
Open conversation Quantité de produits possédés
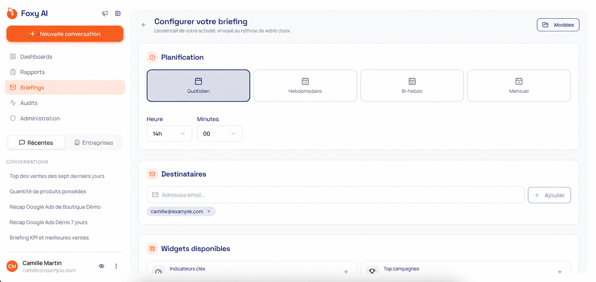(x=48, y=192)
